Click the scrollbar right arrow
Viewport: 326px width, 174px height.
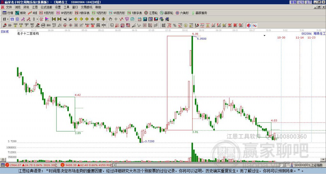pyautogui.click(x=284, y=165)
